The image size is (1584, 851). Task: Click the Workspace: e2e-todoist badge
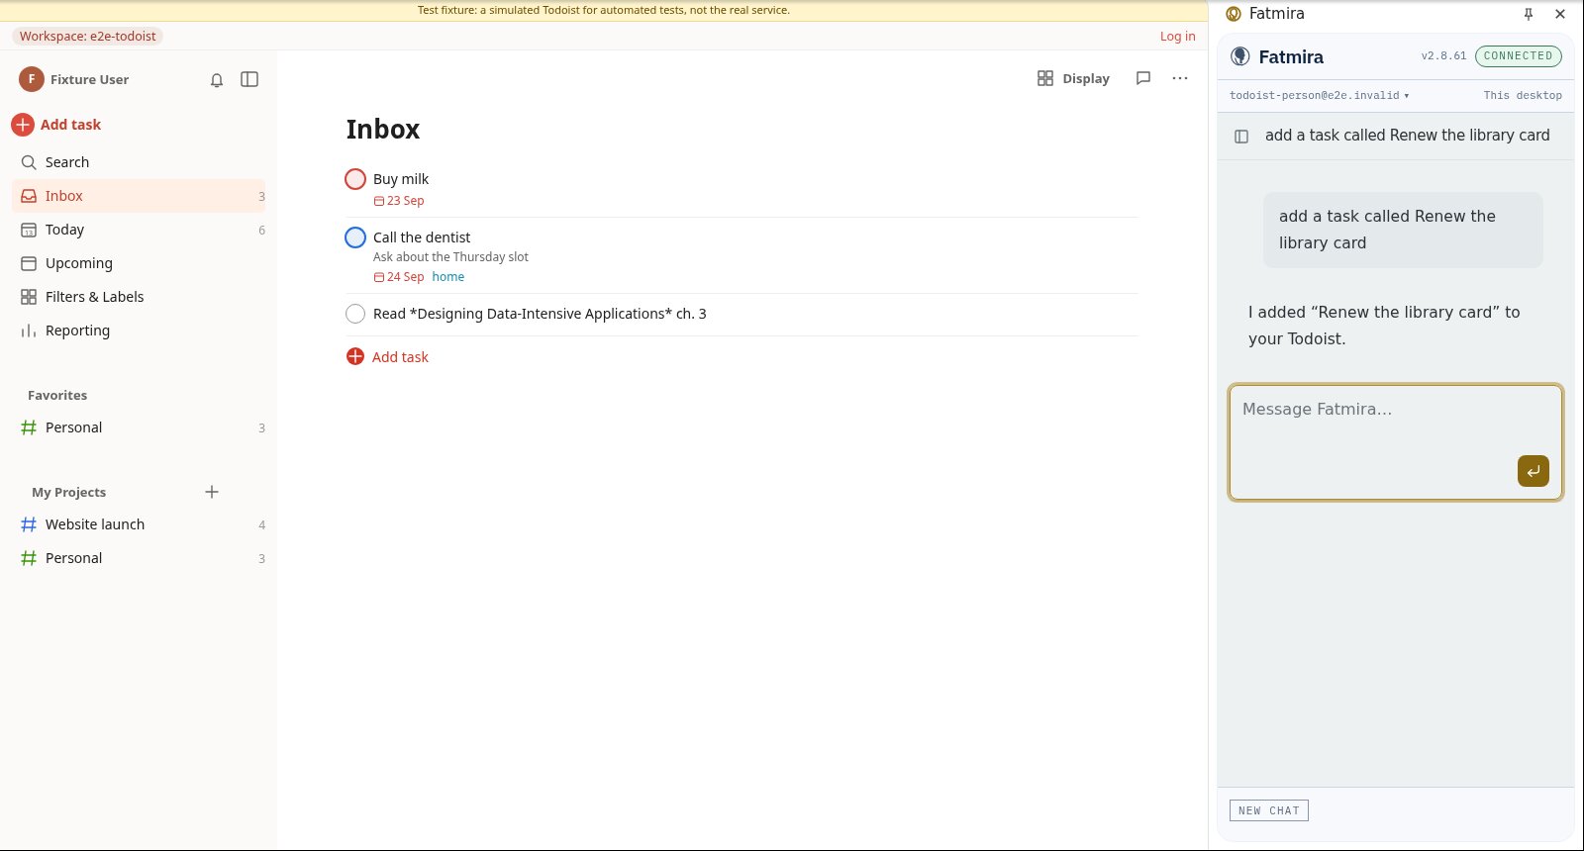pyautogui.click(x=88, y=37)
